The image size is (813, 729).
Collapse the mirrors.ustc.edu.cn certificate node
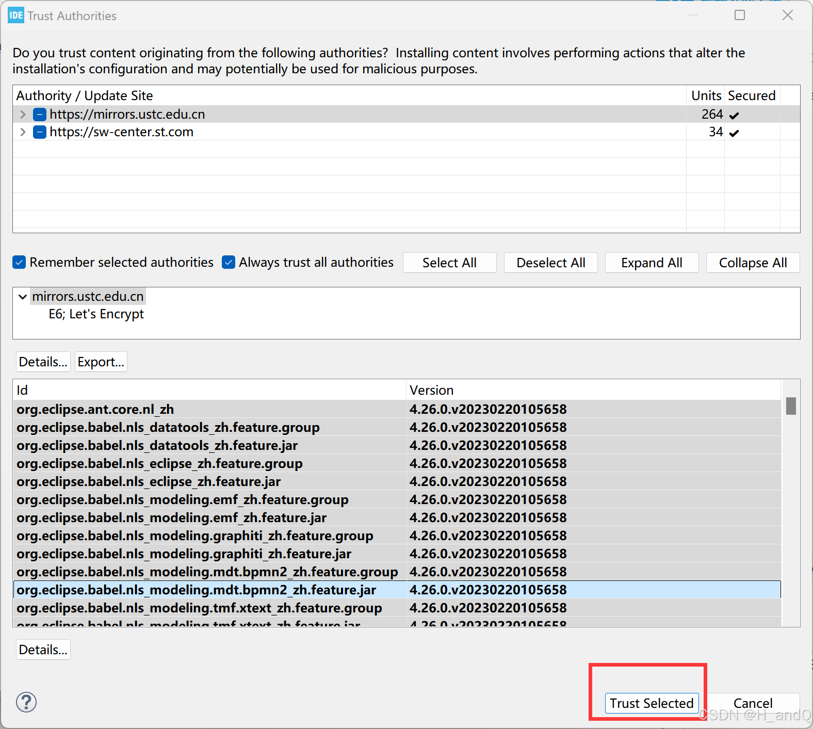pyautogui.click(x=23, y=297)
